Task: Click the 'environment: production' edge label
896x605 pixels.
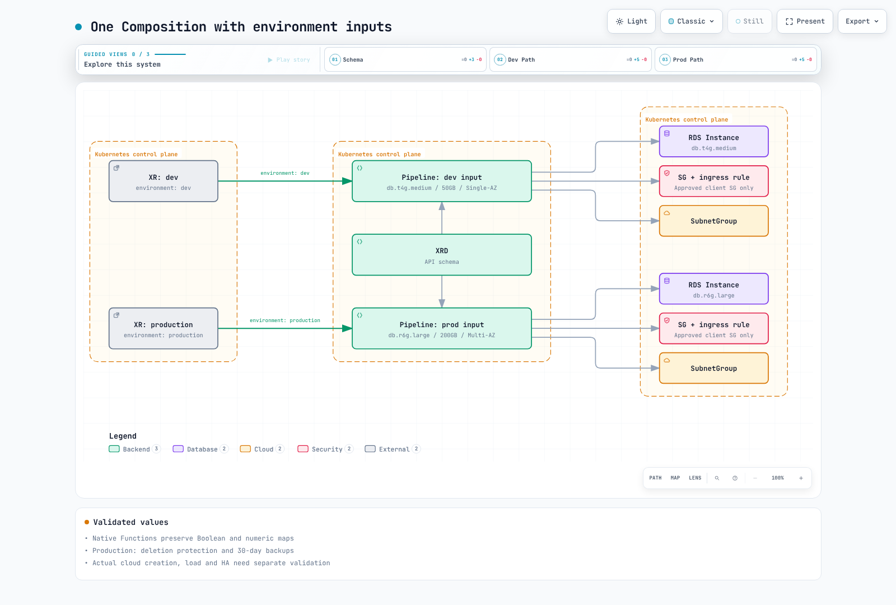Action: [x=285, y=320]
